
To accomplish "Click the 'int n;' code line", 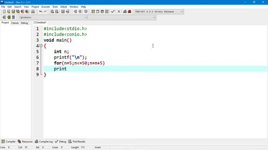I will (x=62, y=52).
